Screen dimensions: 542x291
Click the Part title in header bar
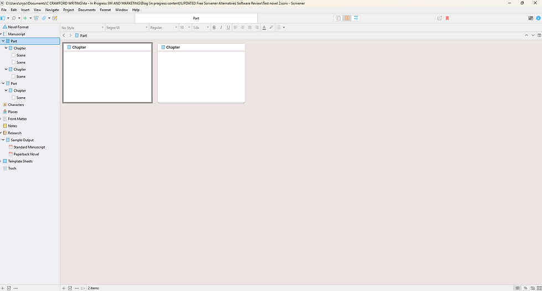[84, 35]
